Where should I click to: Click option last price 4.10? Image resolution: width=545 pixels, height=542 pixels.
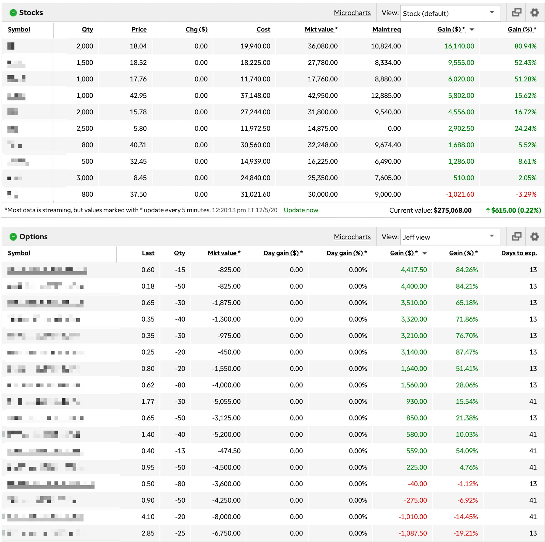point(148,517)
